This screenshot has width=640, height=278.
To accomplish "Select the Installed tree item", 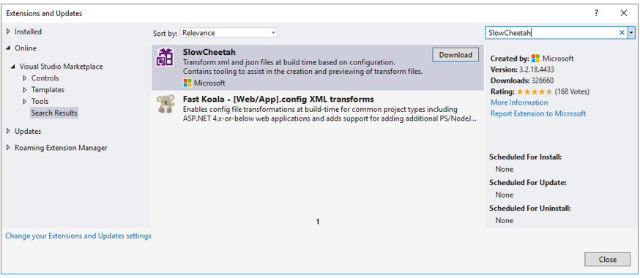I will point(28,31).
